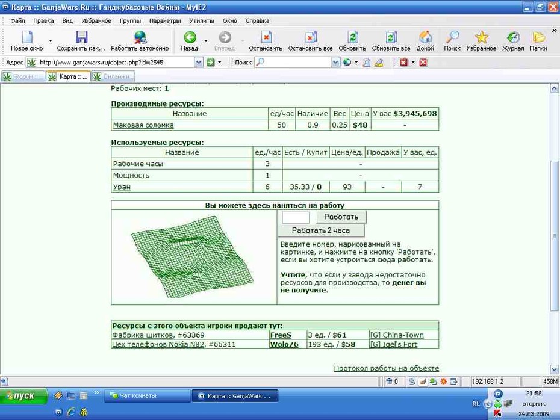Open the Маковая соломка link
Viewport: 560px width, 420px height.
143,125
